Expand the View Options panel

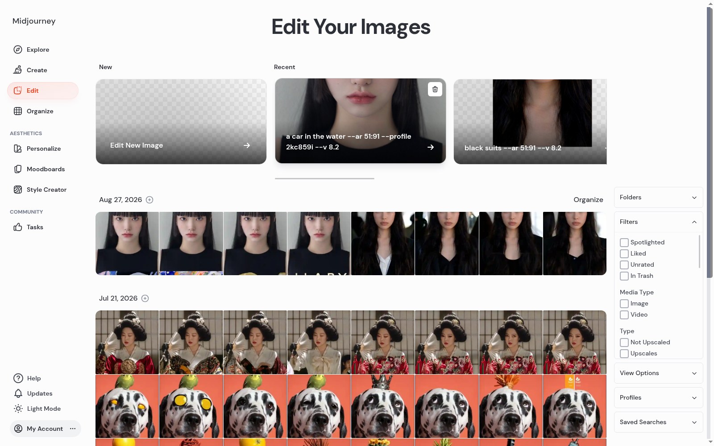pyautogui.click(x=658, y=373)
